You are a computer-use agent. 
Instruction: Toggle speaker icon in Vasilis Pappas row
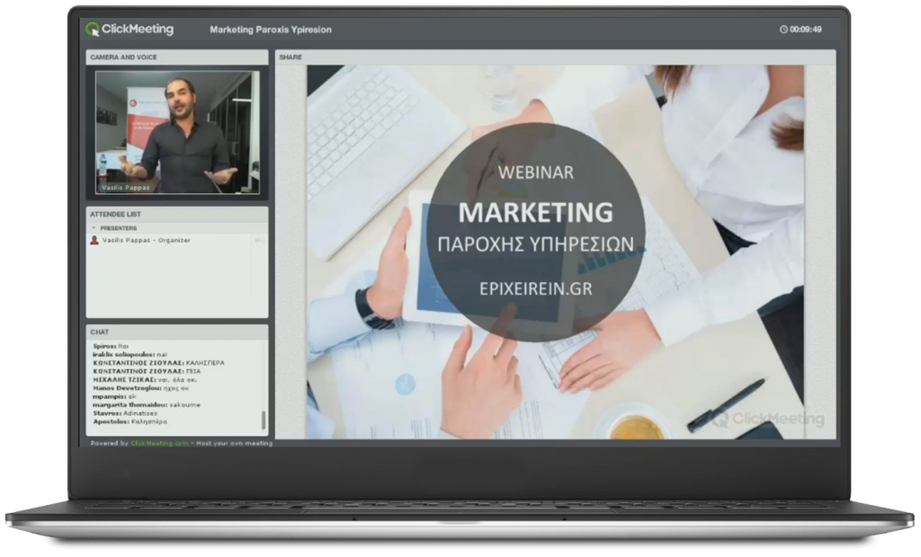[x=258, y=240]
